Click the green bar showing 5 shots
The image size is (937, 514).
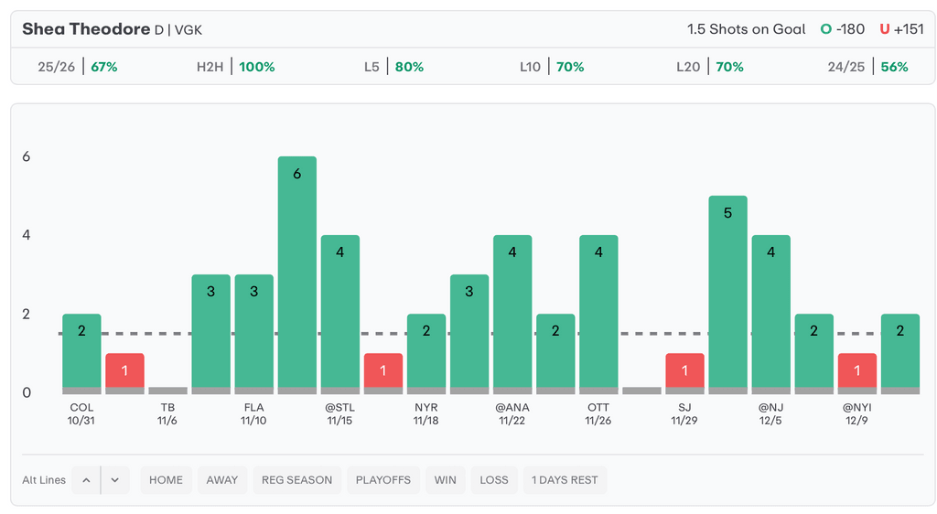[727, 293]
